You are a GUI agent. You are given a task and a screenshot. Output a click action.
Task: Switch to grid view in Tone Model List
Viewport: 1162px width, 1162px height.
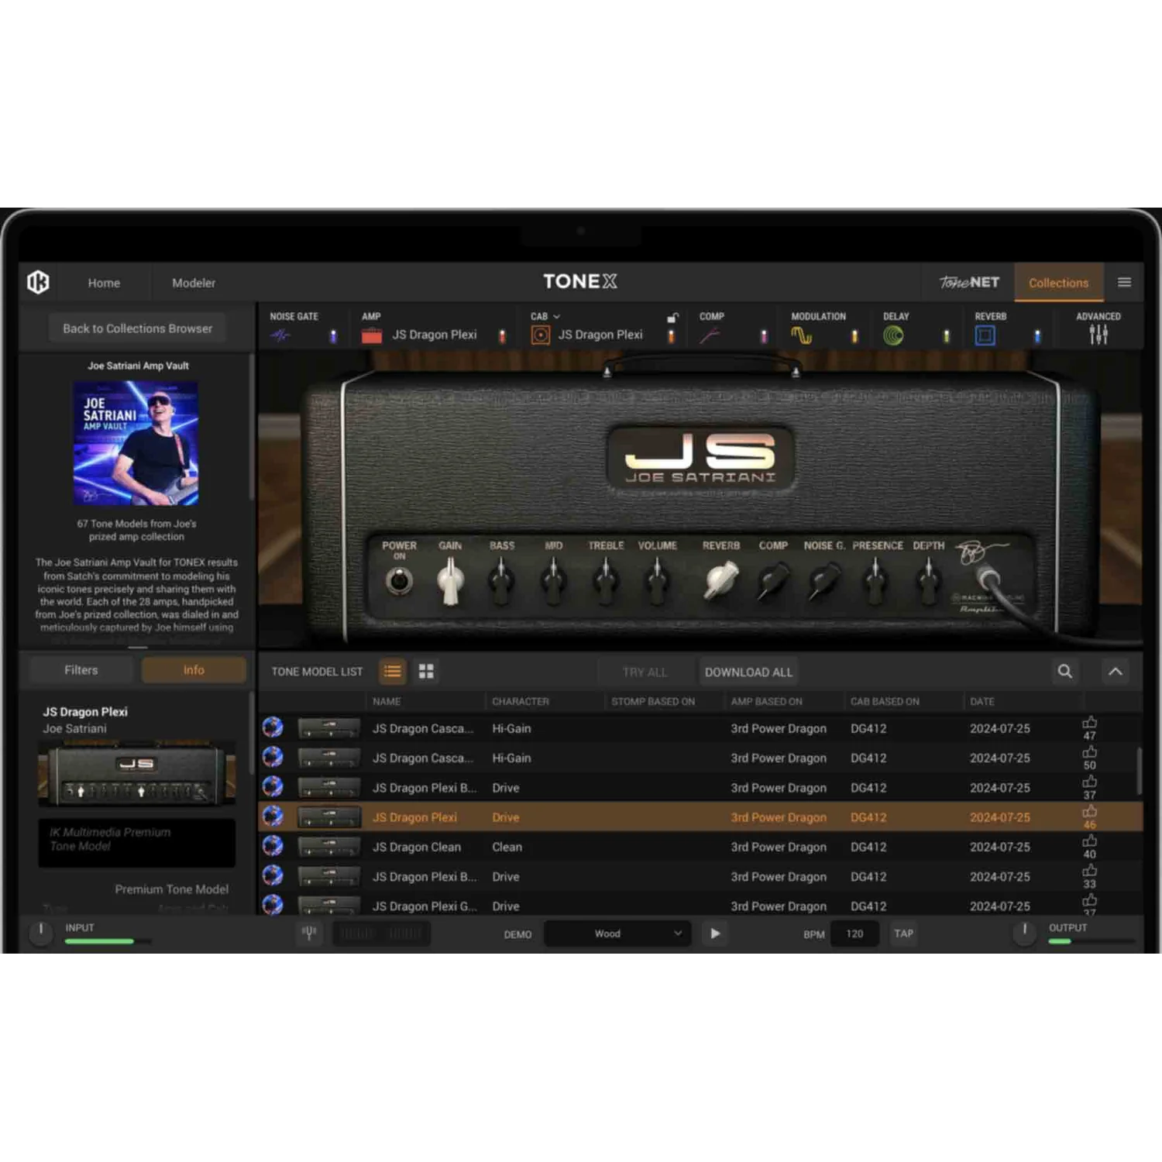426,672
